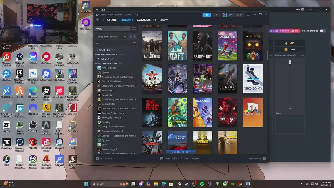Switch Steam to Big Picture mode icon
This screenshot has height=188, width=334.
[248, 15]
